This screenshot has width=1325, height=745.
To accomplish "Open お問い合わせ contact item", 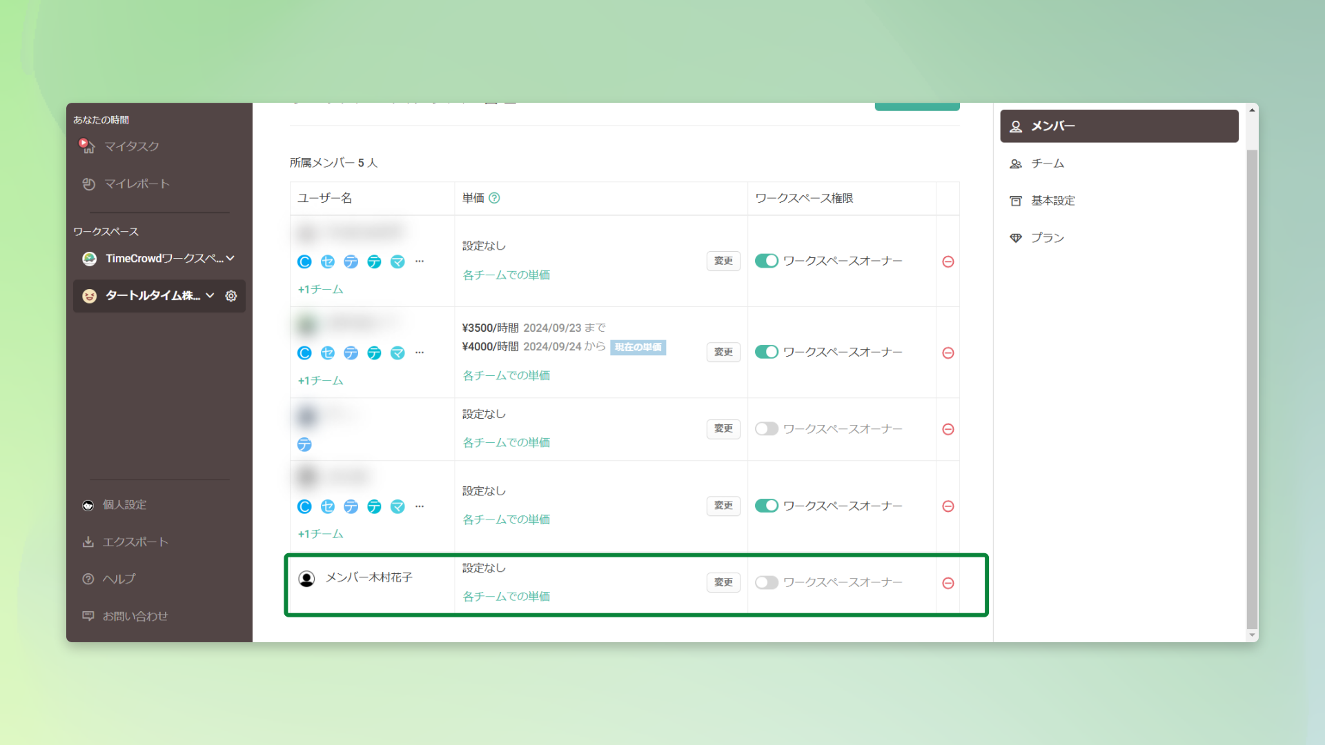I will pos(135,616).
